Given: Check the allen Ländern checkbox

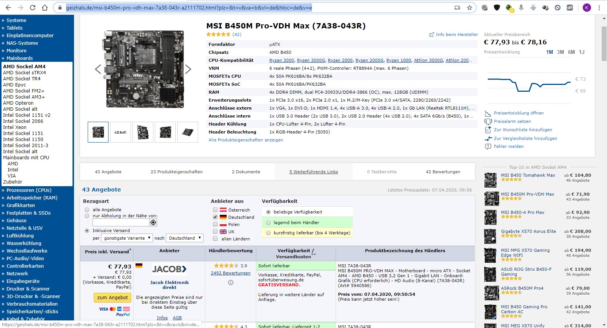Looking at the screenshot, I should 215,239.
